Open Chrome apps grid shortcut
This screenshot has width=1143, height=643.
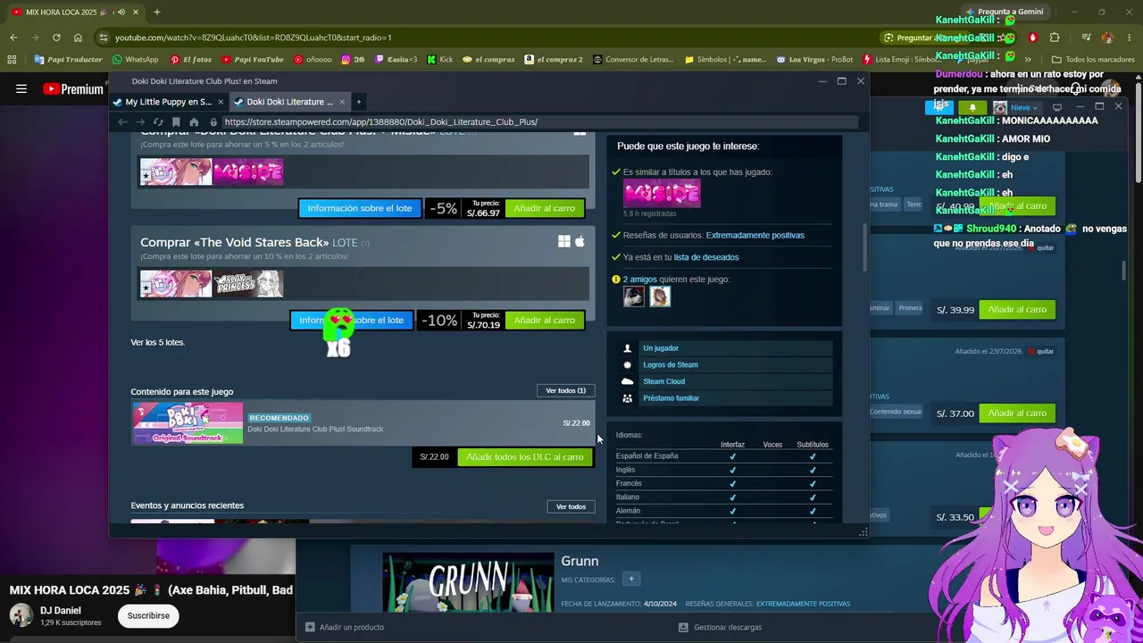tap(12, 60)
